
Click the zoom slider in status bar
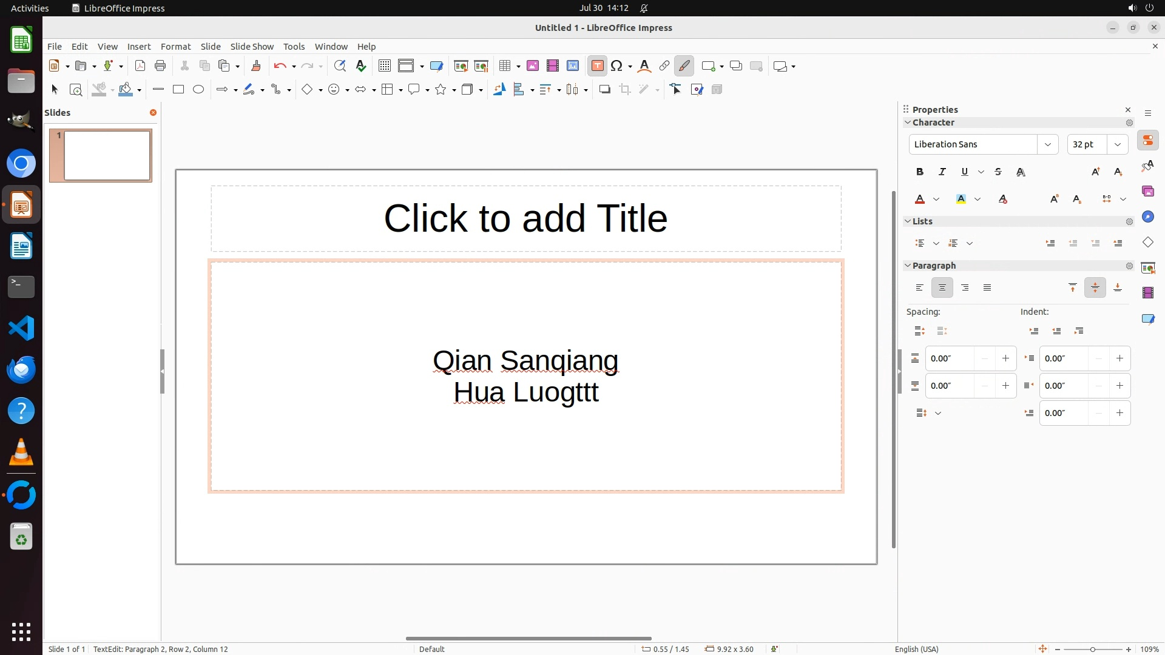click(1092, 649)
